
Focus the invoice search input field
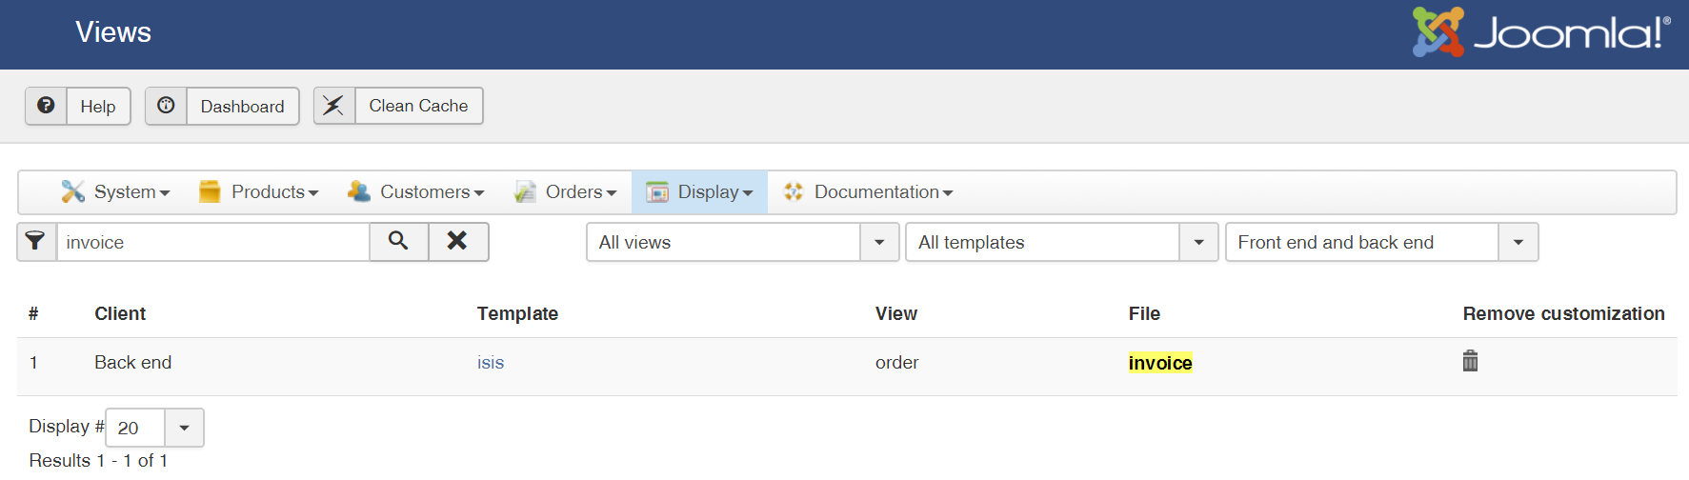point(212,242)
